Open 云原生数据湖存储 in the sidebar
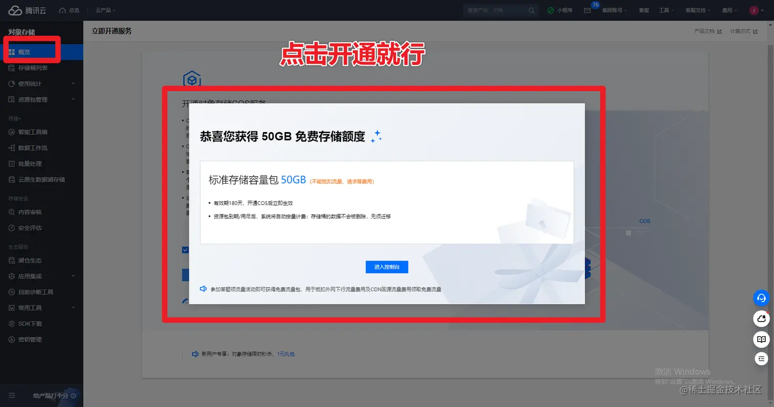 pyautogui.click(x=41, y=179)
